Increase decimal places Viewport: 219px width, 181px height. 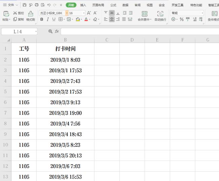point(194,19)
